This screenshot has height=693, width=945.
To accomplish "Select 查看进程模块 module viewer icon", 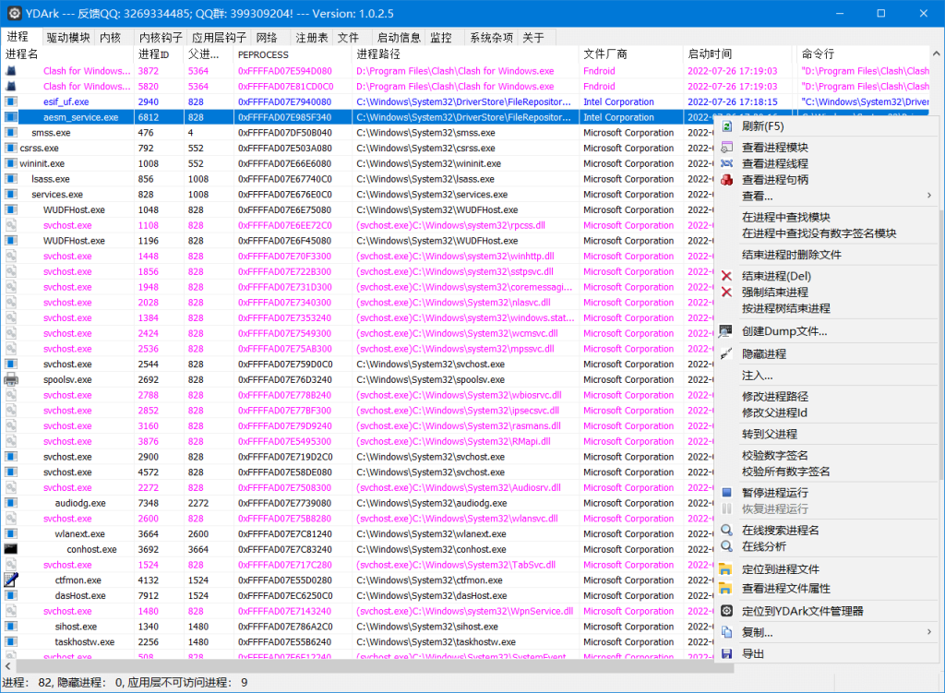I will pos(727,145).
